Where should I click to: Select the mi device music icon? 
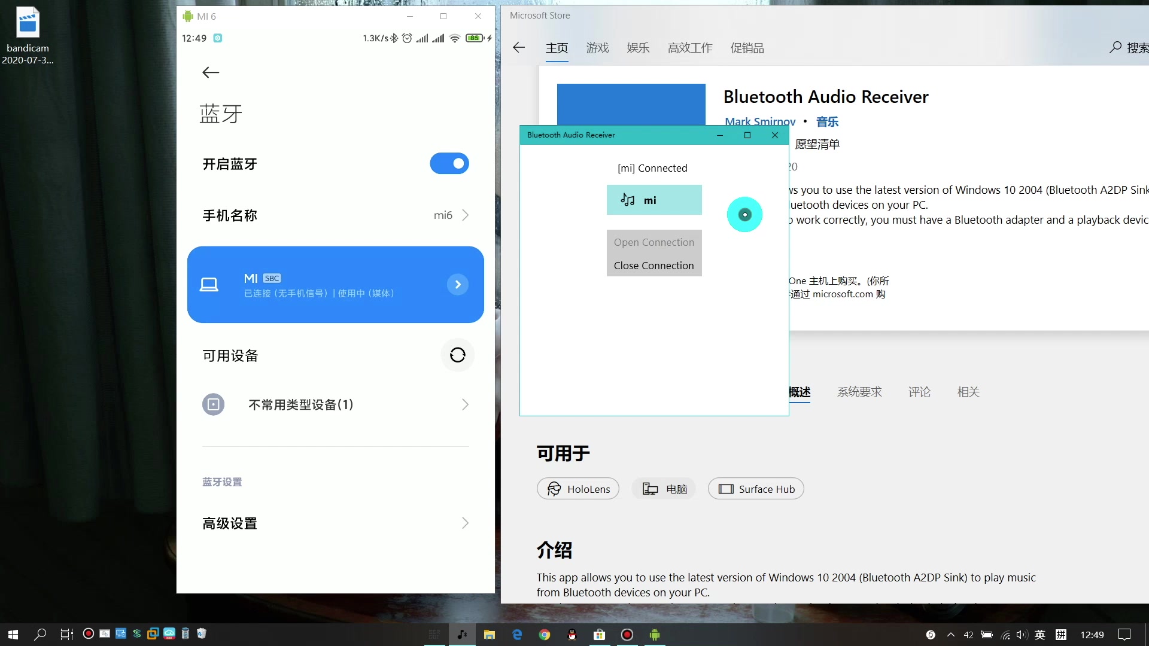click(x=628, y=200)
